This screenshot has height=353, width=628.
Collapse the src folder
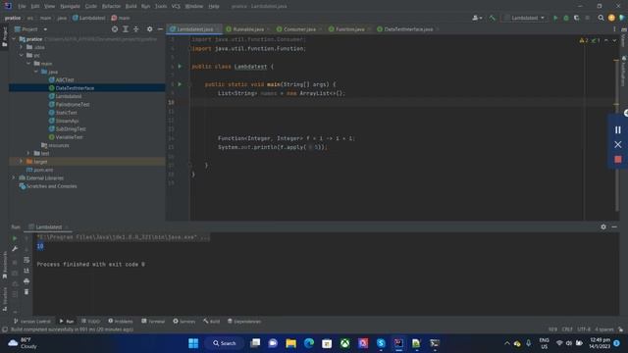click(22, 55)
